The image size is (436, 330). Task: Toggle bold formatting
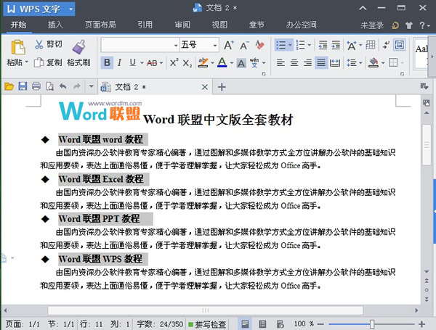pos(107,63)
